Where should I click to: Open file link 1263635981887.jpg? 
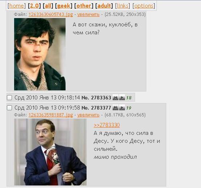click(x=51, y=115)
